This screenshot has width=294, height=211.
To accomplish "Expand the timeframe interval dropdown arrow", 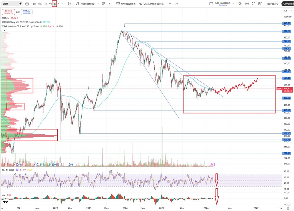I will (62, 4).
